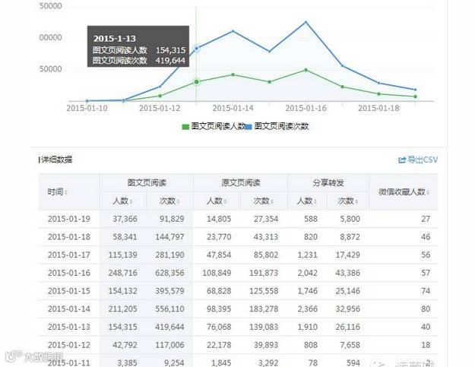475x367 pixels.
Task: Click the value 191,873 in the table
Action: tap(264, 273)
